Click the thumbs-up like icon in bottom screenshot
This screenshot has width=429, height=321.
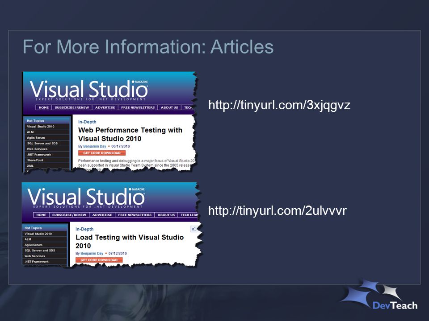[194, 229]
